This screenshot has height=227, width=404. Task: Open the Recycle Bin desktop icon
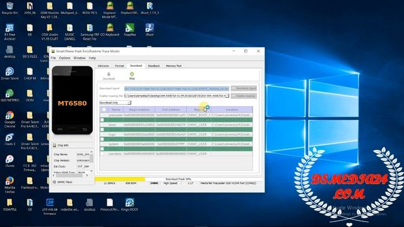pyautogui.click(x=10, y=8)
